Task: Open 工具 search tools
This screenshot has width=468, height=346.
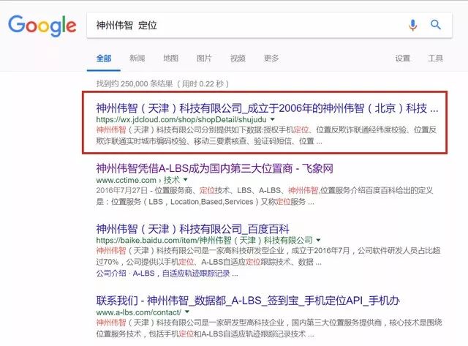Action: click(x=436, y=58)
